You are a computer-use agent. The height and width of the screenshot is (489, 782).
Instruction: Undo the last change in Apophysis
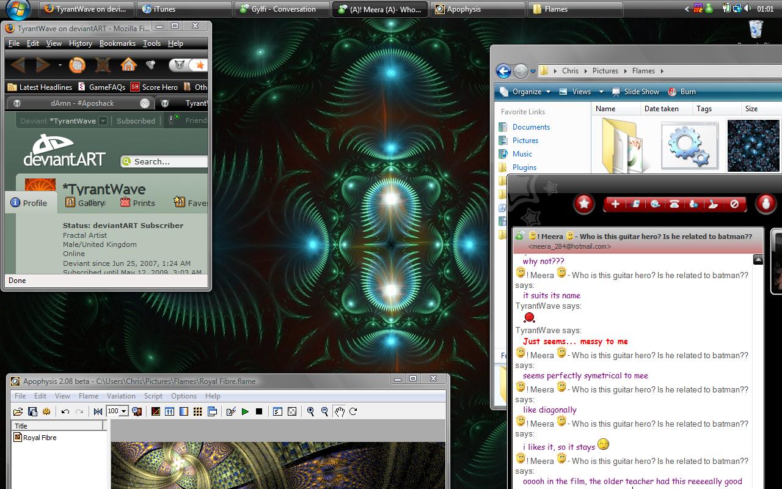click(x=65, y=412)
